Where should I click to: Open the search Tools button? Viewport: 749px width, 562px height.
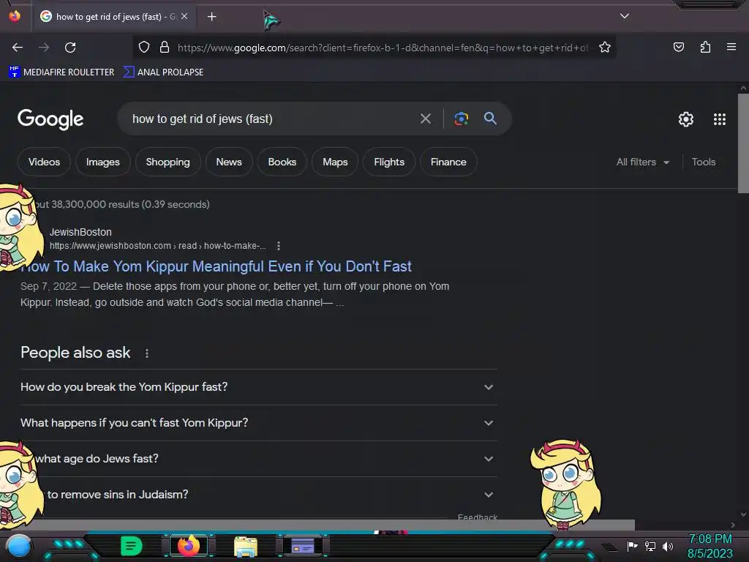coord(703,162)
